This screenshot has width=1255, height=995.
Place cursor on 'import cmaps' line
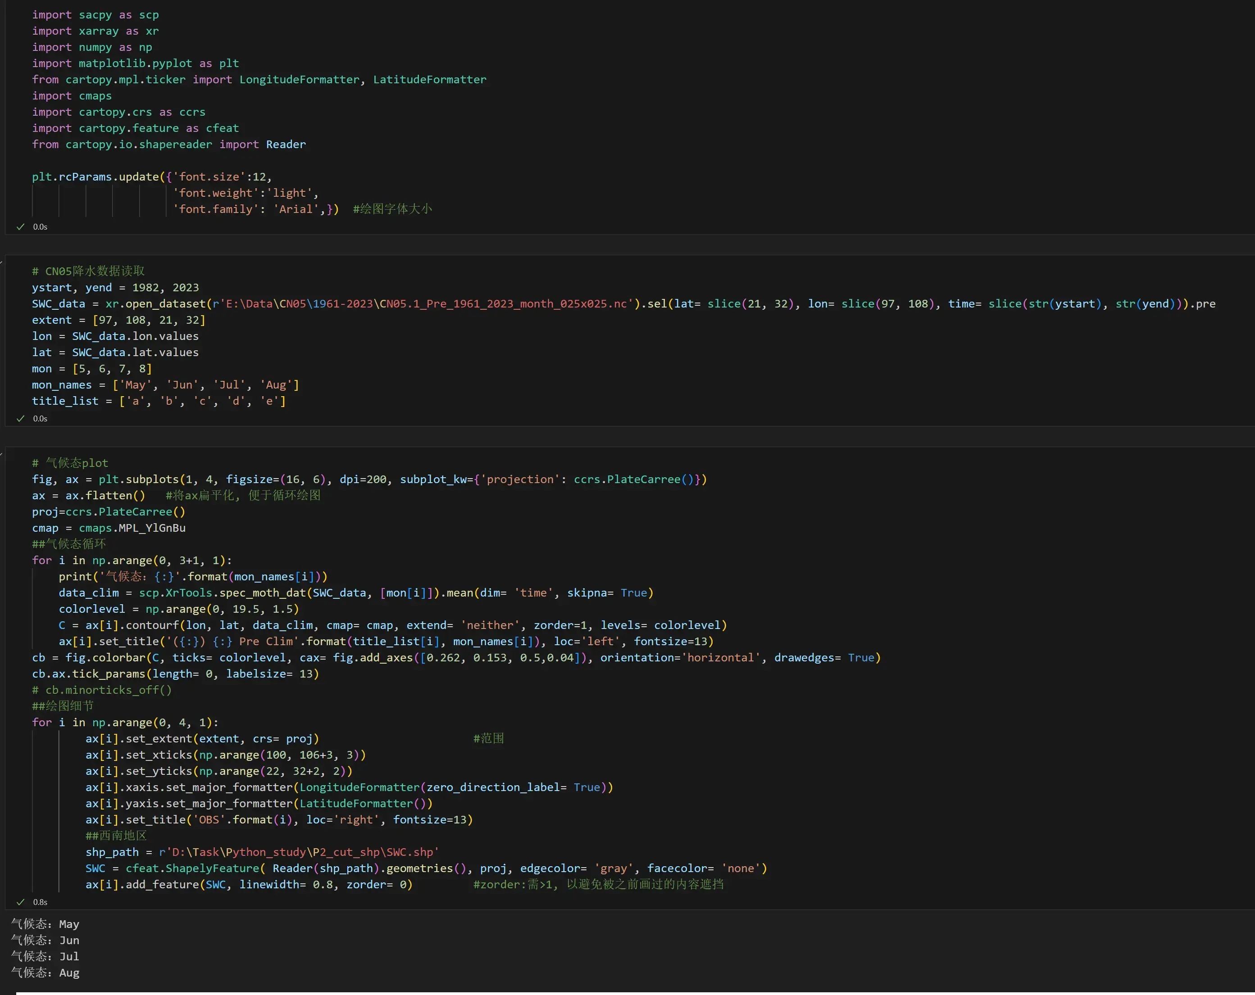pyautogui.click(x=72, y=96)
